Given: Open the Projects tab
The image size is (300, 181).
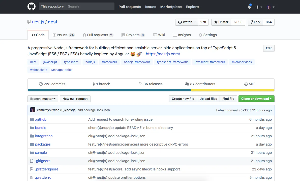Looking at the screenshot, I should click(133, 35).
